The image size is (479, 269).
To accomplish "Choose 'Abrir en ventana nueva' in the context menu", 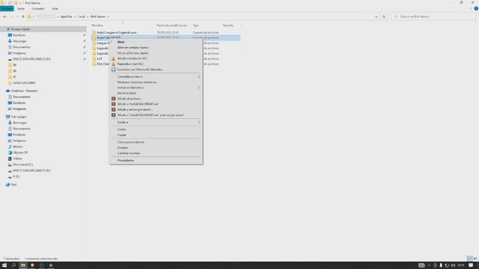I will click(x=132, y=48).
